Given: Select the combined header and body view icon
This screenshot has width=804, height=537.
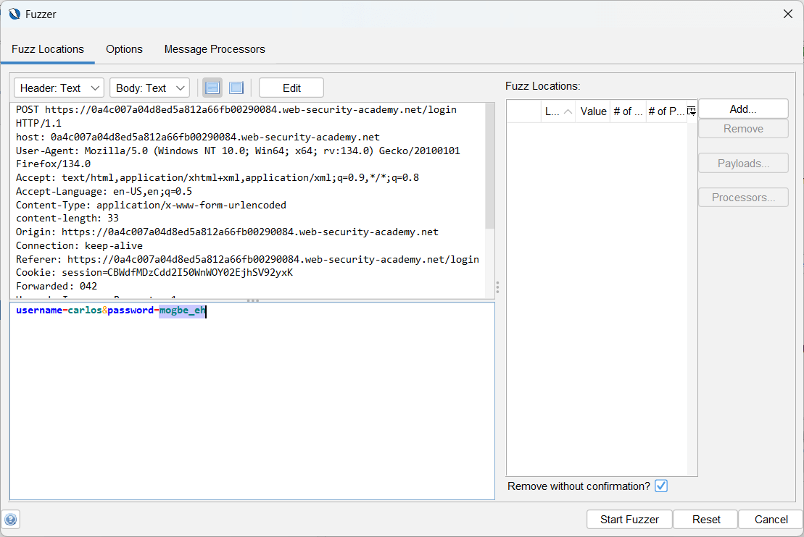Looking at the screenshot, I should click(236, 88).
